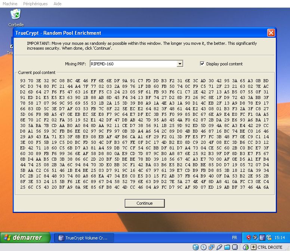Open the speaker volume tray icon

click(x=255, y=237)
